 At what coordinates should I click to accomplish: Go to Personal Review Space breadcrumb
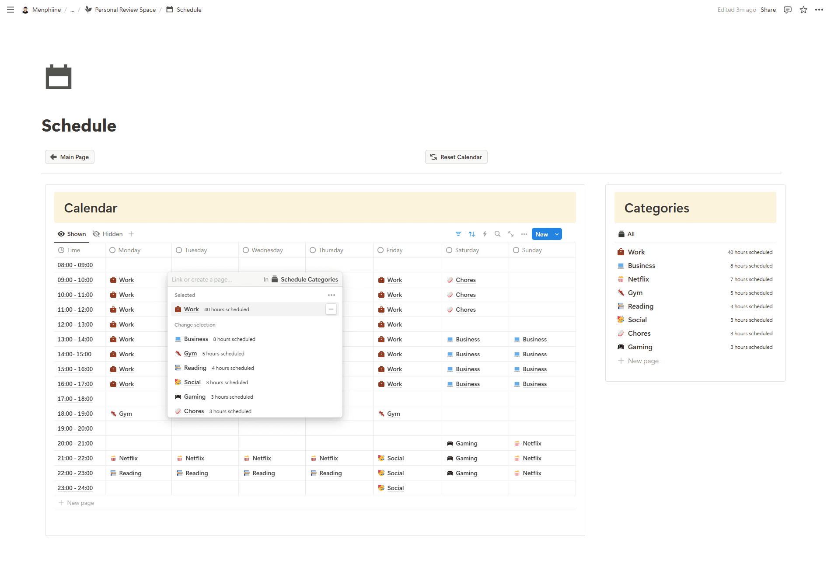click(x=120, y=10)
